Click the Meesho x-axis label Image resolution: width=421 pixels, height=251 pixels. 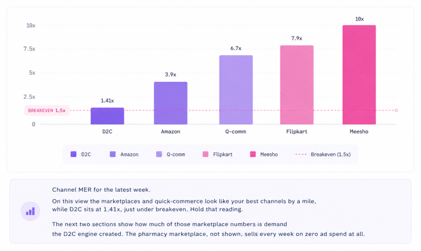[359, 132]
